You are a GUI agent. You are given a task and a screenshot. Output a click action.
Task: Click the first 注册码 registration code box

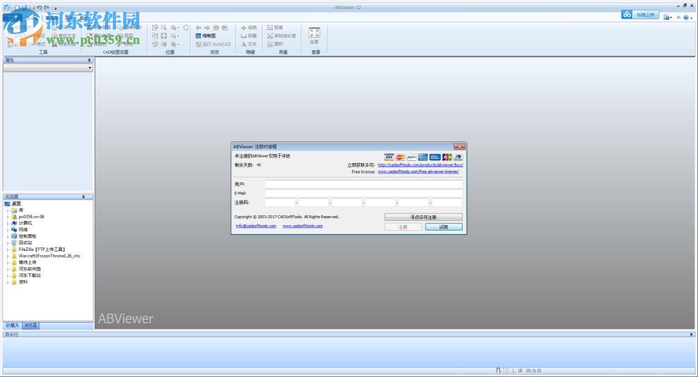(x=280, y=202)
